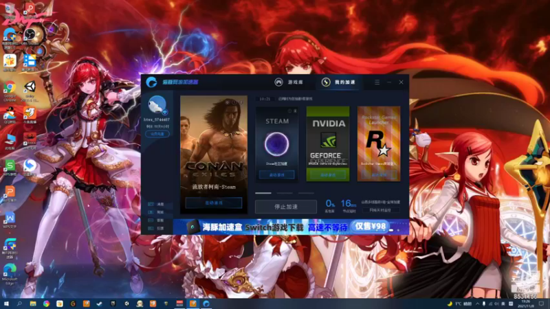Open the blue WPS Writer desktop icon
The image size is (550, 309).
(10, 219)
